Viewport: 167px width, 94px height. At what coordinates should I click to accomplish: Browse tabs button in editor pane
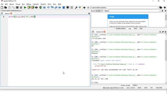2,13
